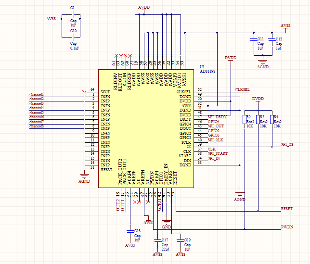Select the DVDD power port above the resistors
This screenshot has width=310, height=264.
tap(258, 101)
